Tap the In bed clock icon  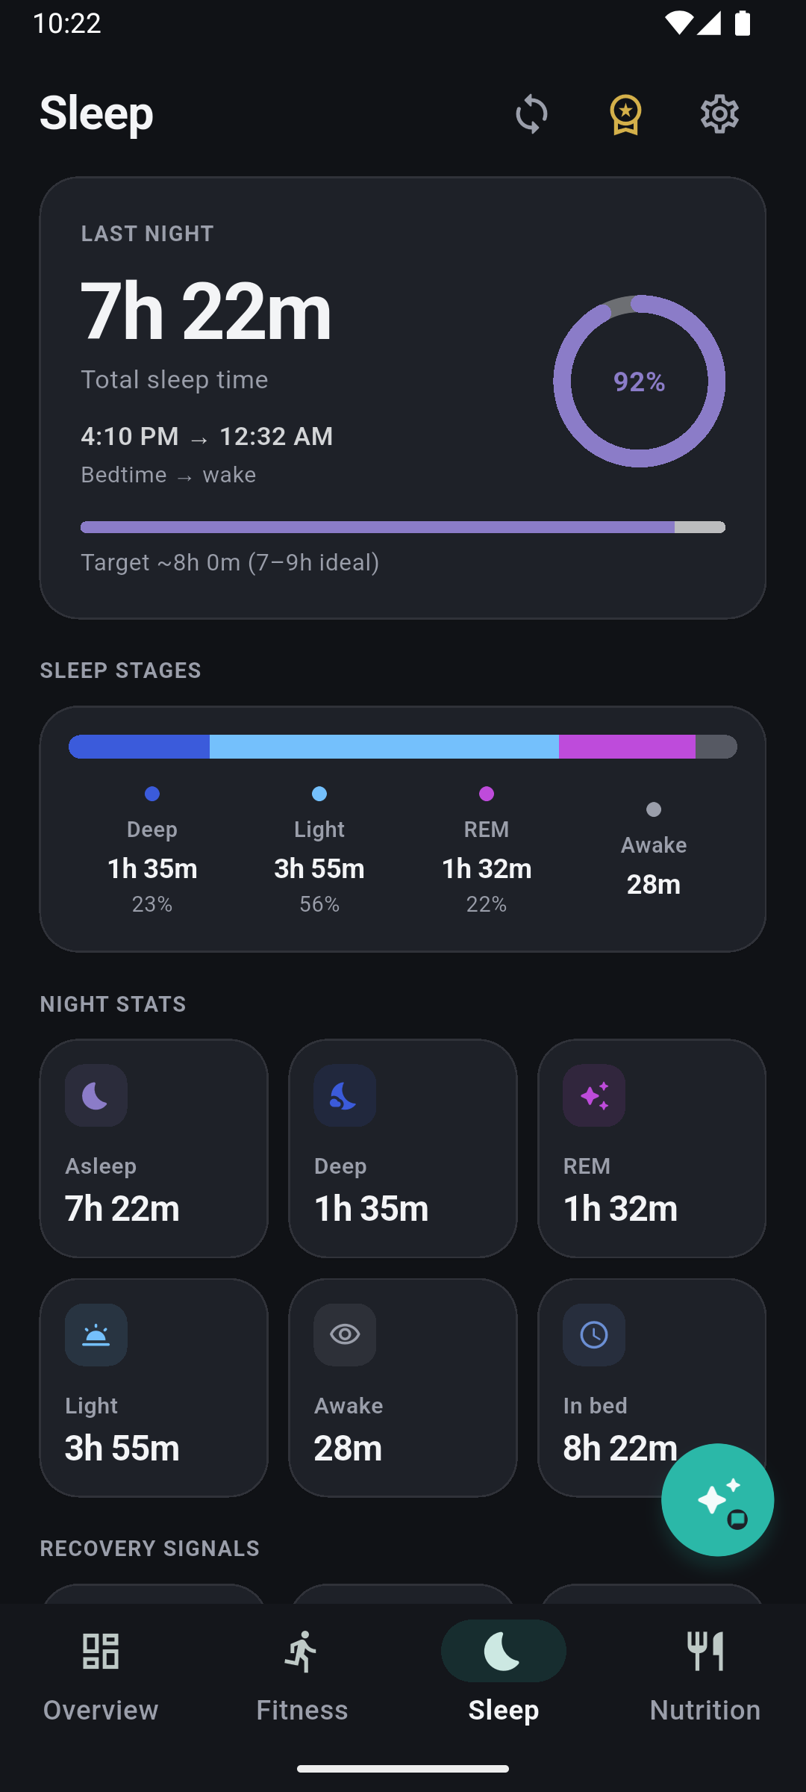[x=594, y=1335]
